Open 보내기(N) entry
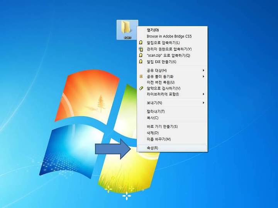The height and width of the screenshot is (208, 278). click(x=172, y=103)
